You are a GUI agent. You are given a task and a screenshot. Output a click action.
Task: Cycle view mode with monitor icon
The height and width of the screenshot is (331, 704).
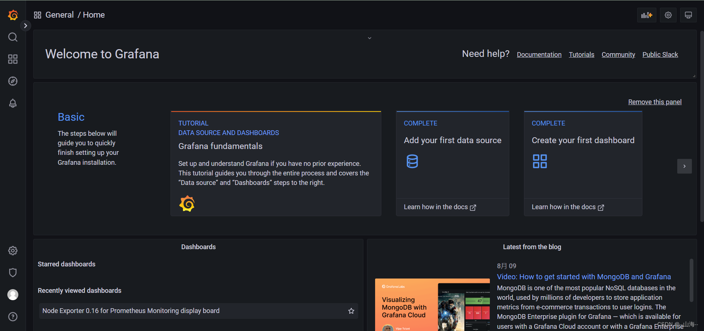[x=688, y=15]
